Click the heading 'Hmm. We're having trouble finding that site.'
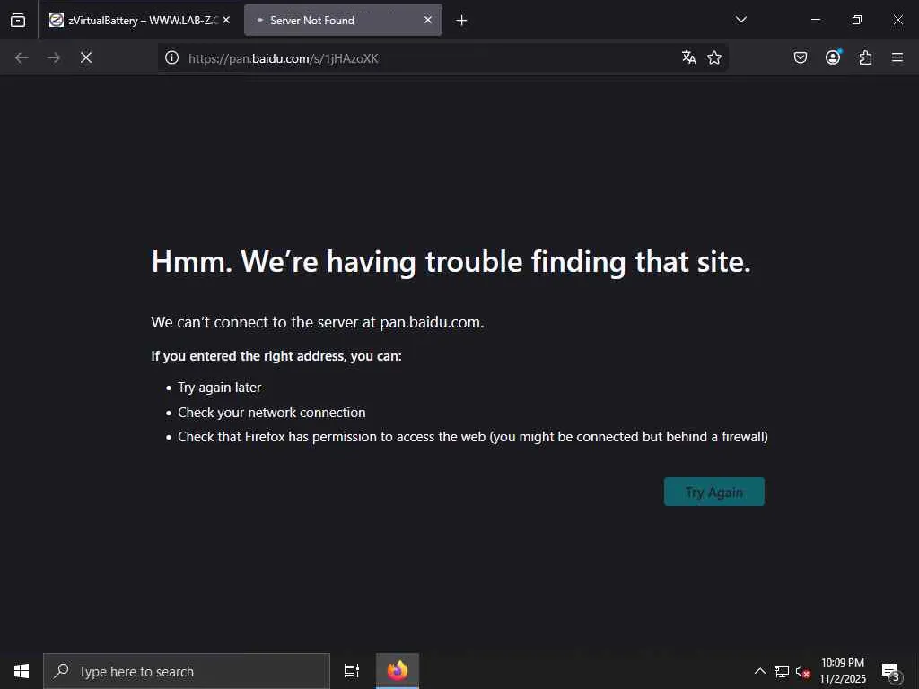919x689 pixels. click(451, 261)
